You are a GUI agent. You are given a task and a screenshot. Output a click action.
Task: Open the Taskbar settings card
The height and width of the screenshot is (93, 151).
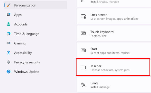[x=114, y=67]
